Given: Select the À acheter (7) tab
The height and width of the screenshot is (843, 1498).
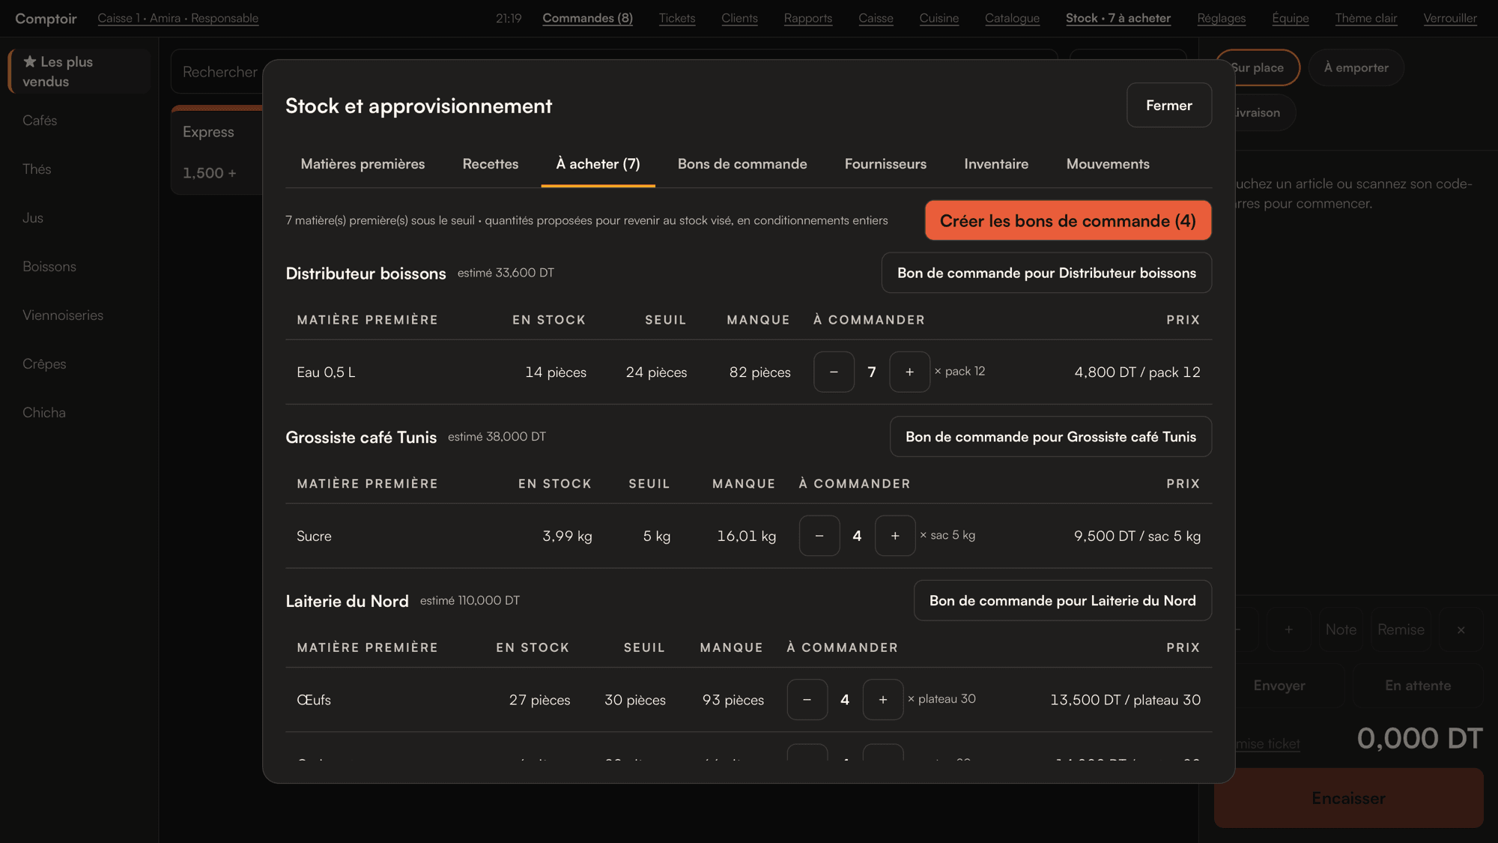Looking at the screenshot, I should [x=598, y=164].
